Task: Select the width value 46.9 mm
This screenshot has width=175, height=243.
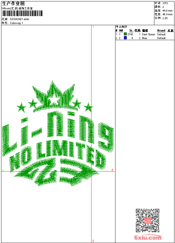Action: (167, 14)
